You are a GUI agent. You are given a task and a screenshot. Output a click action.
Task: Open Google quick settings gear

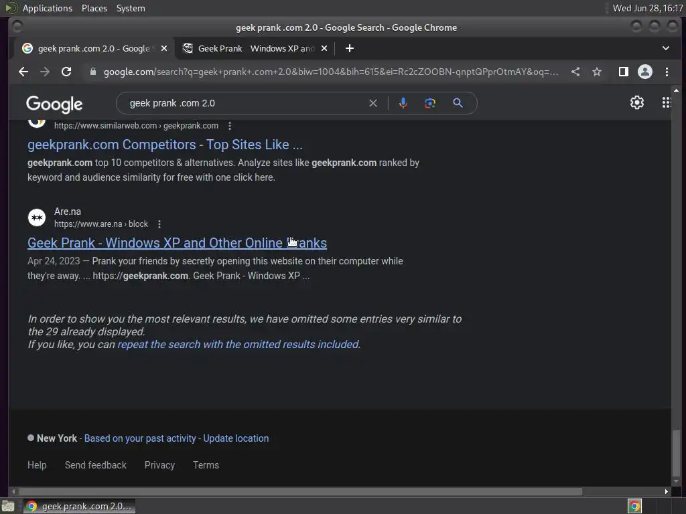637,102
